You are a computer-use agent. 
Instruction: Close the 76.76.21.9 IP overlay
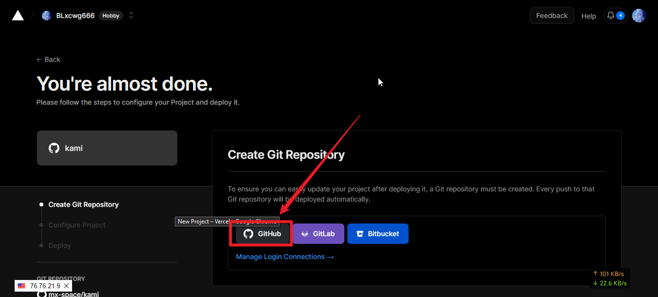67,286
